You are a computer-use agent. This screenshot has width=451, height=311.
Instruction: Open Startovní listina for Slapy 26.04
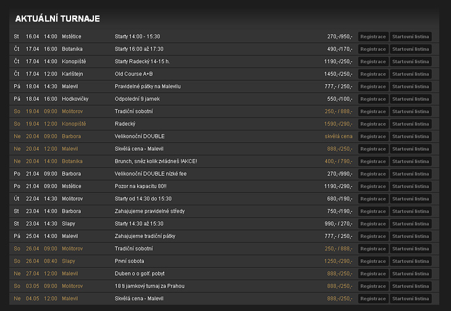(x=410, y=261)
